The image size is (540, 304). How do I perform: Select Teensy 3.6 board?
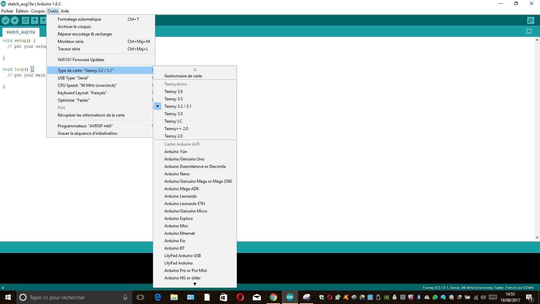[195, 92]
